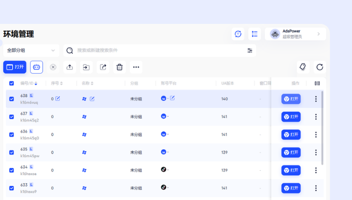Toggle the select-all checkbox in table header
352x200 pixels.
click(x=11, y=83)
